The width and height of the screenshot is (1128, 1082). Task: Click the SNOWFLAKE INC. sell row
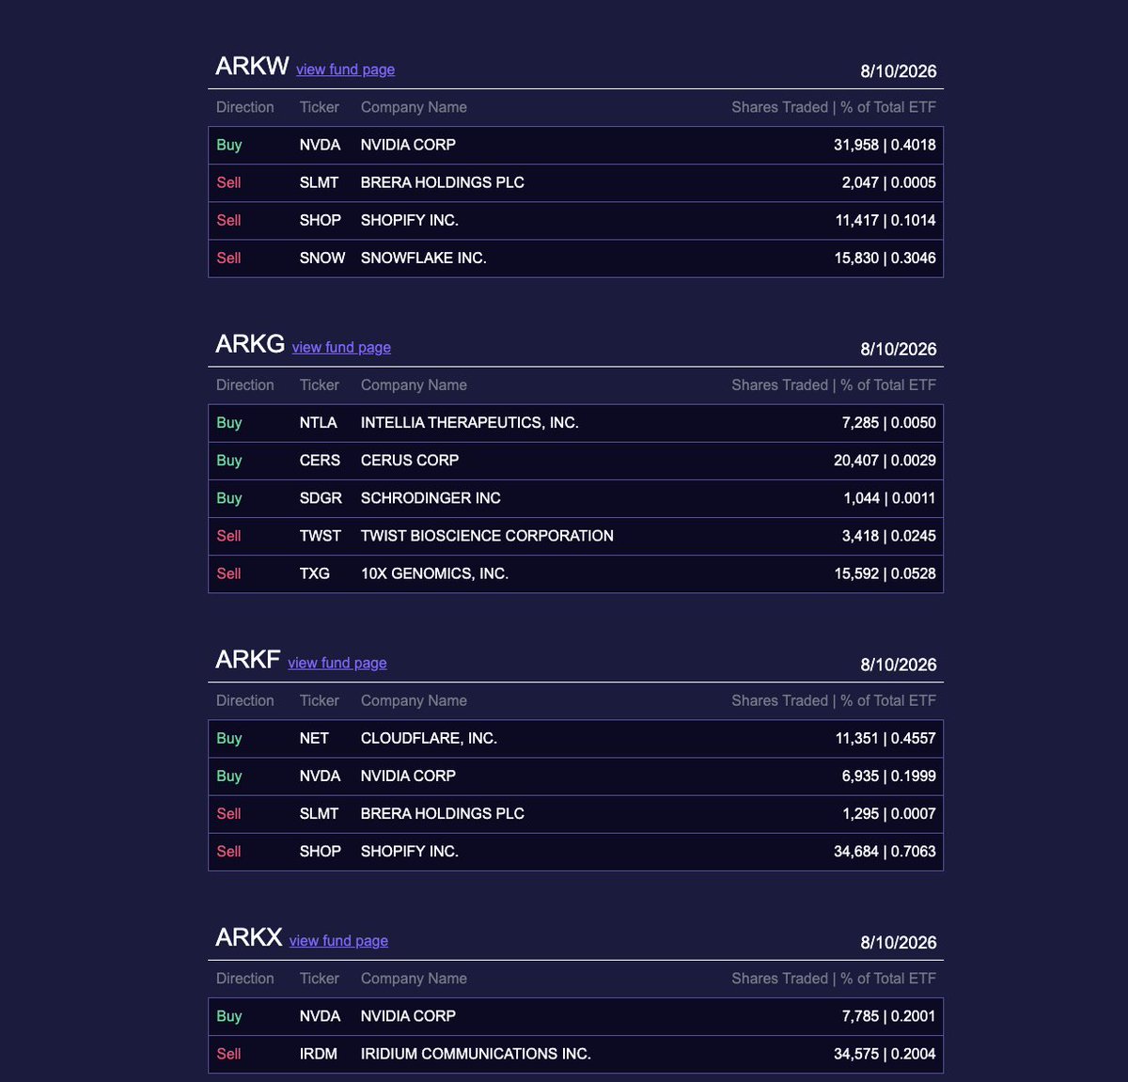coord(575,259)
